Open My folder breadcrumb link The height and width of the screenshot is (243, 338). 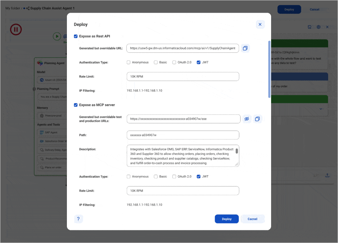(13, 8)
